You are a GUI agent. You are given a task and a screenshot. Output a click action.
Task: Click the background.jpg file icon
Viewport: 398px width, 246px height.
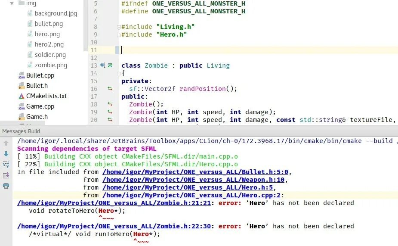[30, 13]
